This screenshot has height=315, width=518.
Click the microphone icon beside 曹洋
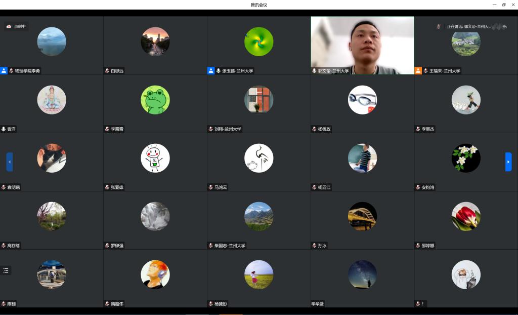coord(4,129)
